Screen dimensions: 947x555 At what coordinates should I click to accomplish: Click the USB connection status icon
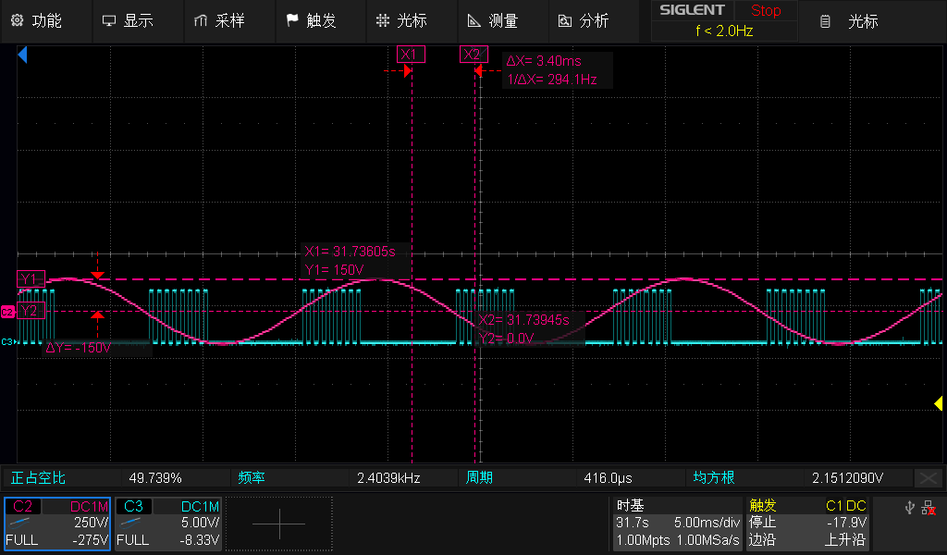pyautogui.click(x=910, y=507)
